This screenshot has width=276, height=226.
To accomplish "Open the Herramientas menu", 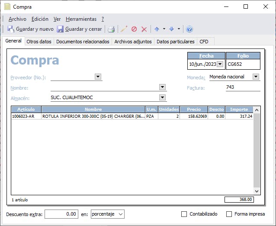I will click(x=81, y=19).
